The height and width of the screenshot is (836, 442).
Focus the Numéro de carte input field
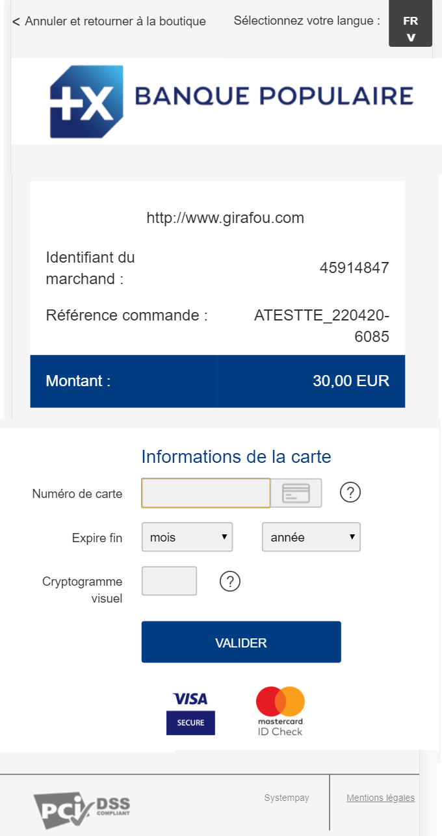click(x=206, y=493)
